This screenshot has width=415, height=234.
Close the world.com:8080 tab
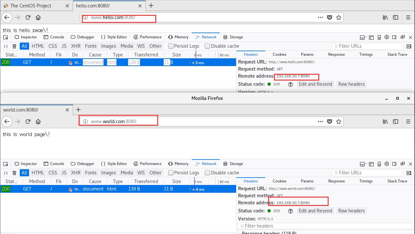tap(67, 110)
